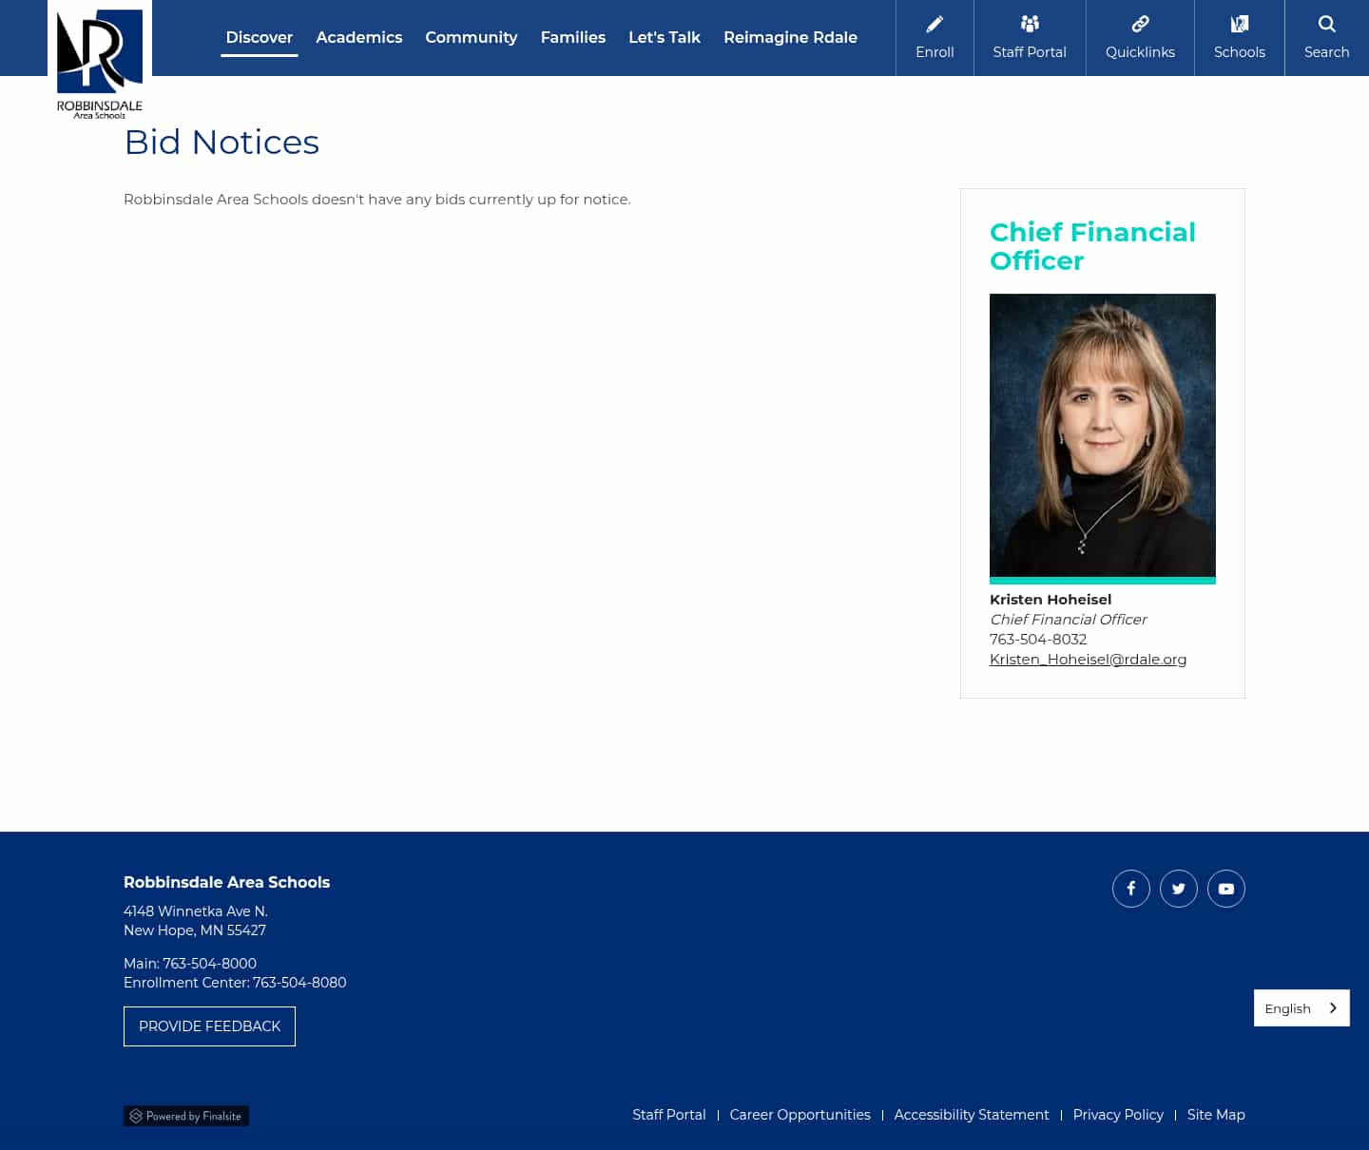Open the Accessibility Statement link

coord(972,1115)
